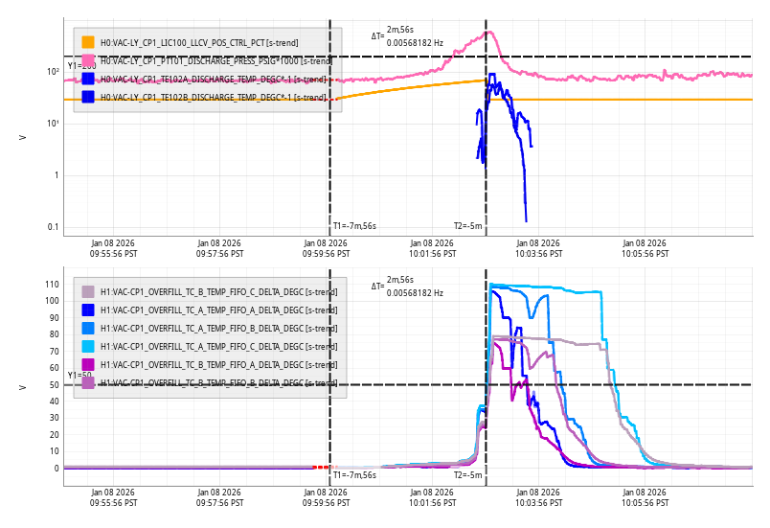
Task: Click swatch for OVERFILL_TC_A_TEMP_FIFO_A legend entry
Action: coord(88,310)
